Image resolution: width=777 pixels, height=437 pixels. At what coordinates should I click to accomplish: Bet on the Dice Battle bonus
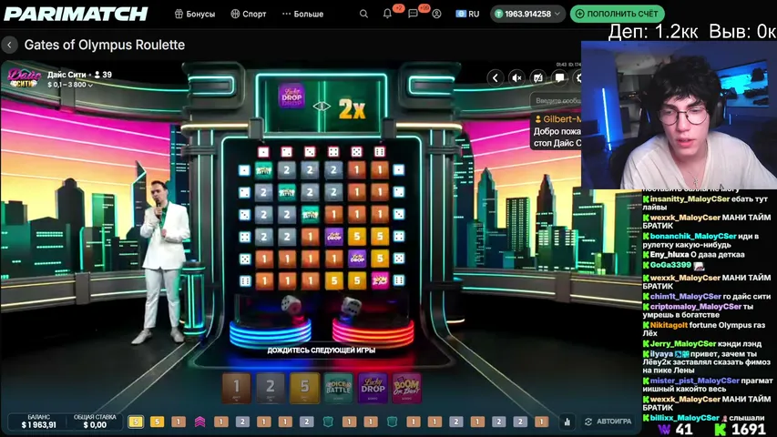click(339, 387)
